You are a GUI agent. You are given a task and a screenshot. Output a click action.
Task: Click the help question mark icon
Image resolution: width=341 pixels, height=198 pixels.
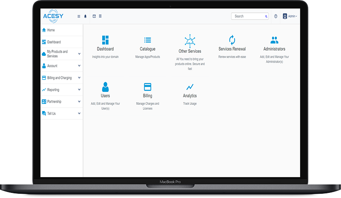[x=276, y=16]
